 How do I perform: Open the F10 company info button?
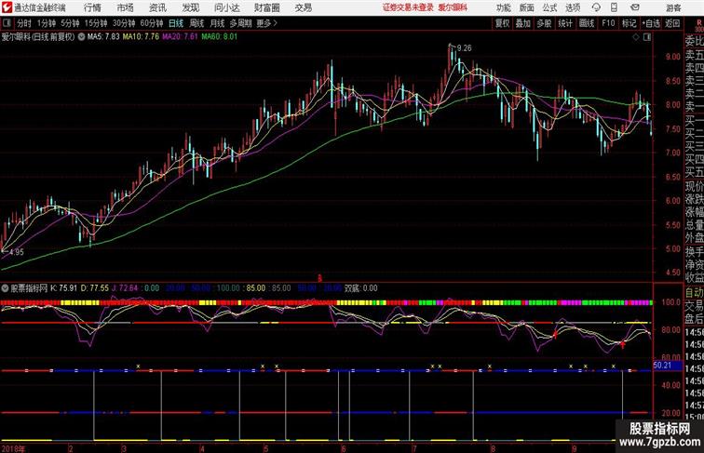point(608,23)
